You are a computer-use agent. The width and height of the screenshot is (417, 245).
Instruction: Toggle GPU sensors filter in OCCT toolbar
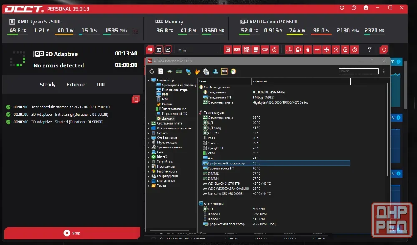(x=237, y=50)
